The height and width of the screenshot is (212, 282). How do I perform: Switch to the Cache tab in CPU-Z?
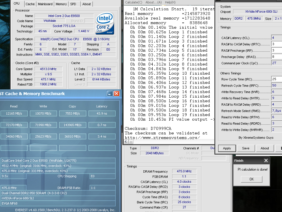tap(30, 4)
